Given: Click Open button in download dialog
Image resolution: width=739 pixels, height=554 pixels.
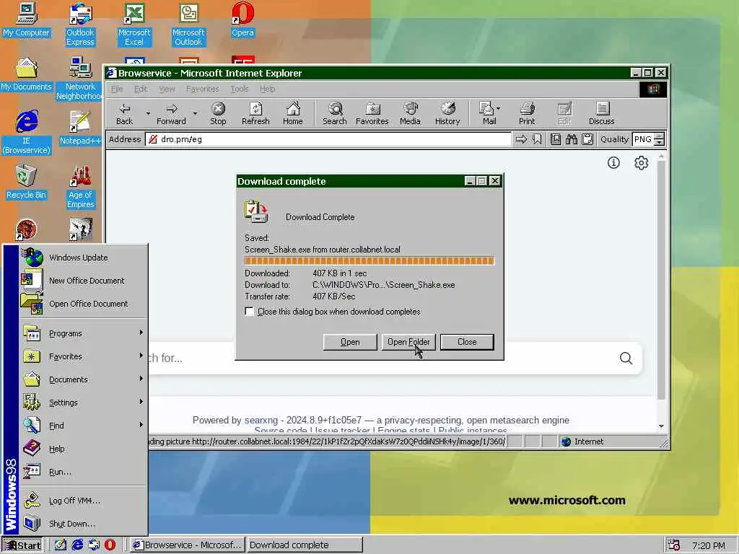Looking at the screenshot, I should click(350, 342).
